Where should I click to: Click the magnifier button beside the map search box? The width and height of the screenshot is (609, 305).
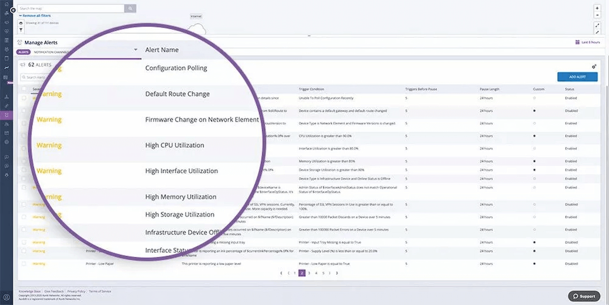(x=130, y=8)
